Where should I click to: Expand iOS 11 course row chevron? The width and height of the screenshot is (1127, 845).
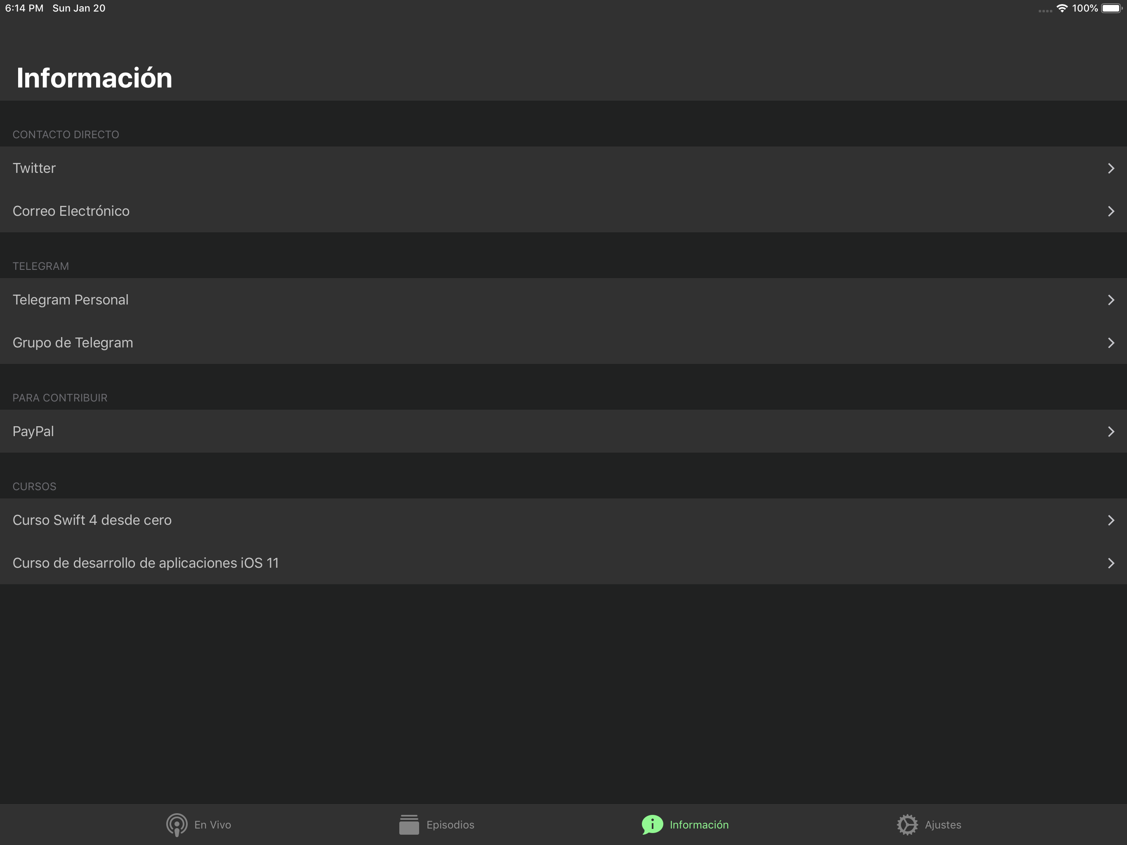click(x=1110, y=563)
